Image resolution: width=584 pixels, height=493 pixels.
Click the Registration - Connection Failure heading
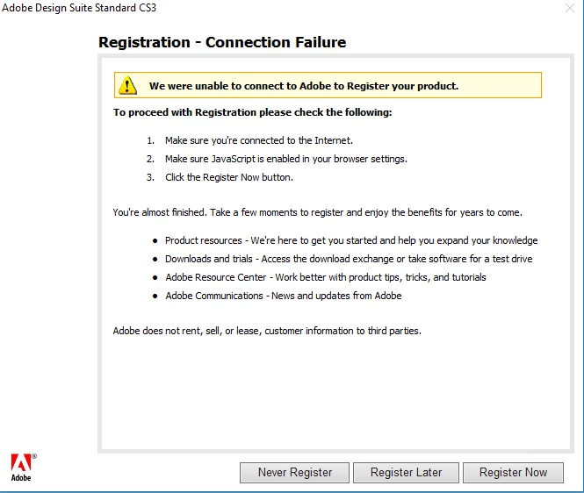pyautogui.click(x=222, y=42)
